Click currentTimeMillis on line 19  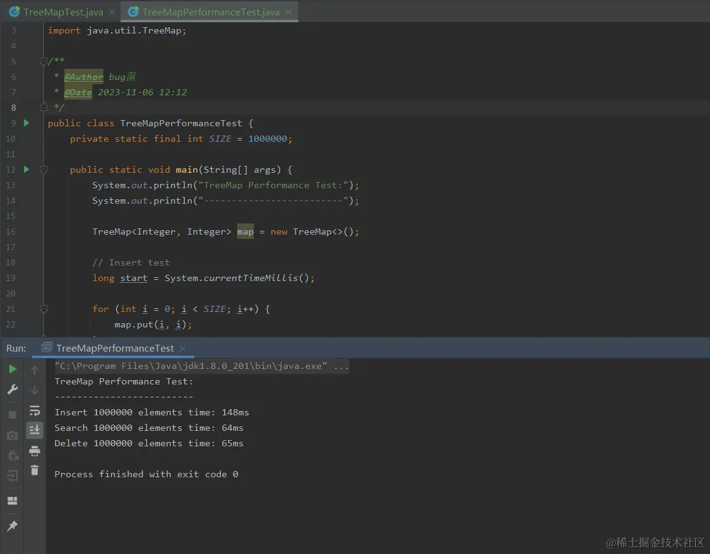point(251,278)
